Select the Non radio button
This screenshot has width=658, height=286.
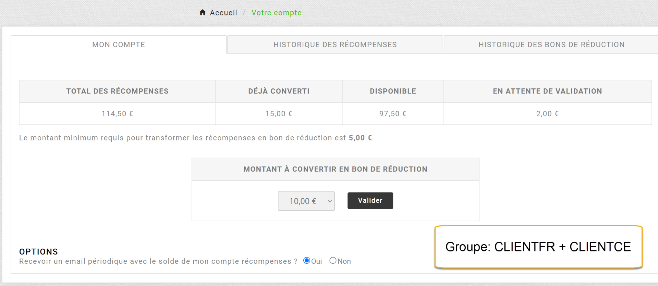[333, 261]
